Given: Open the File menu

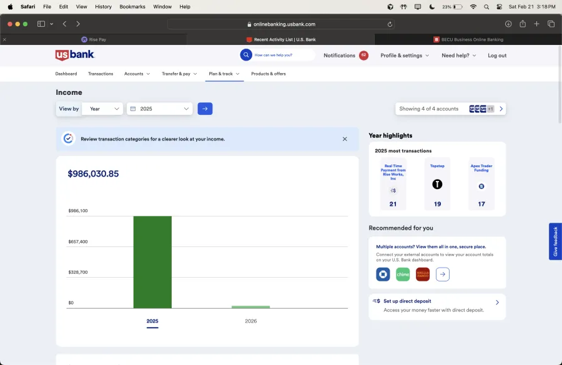Looking at the screenshot, I should pos(47,7).
